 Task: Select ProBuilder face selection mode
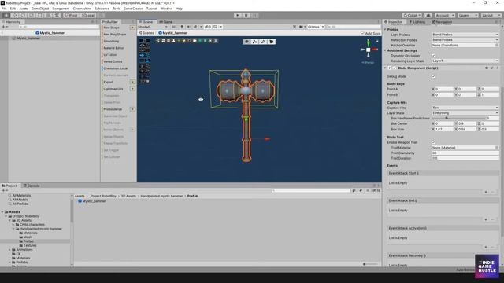(x=272, y=42)
